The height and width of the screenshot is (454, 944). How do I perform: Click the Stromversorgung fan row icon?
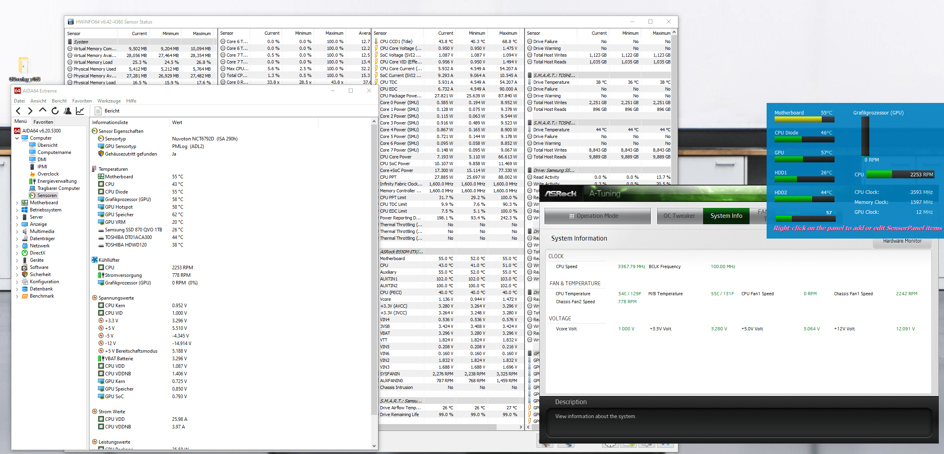(x=101, y=275)
